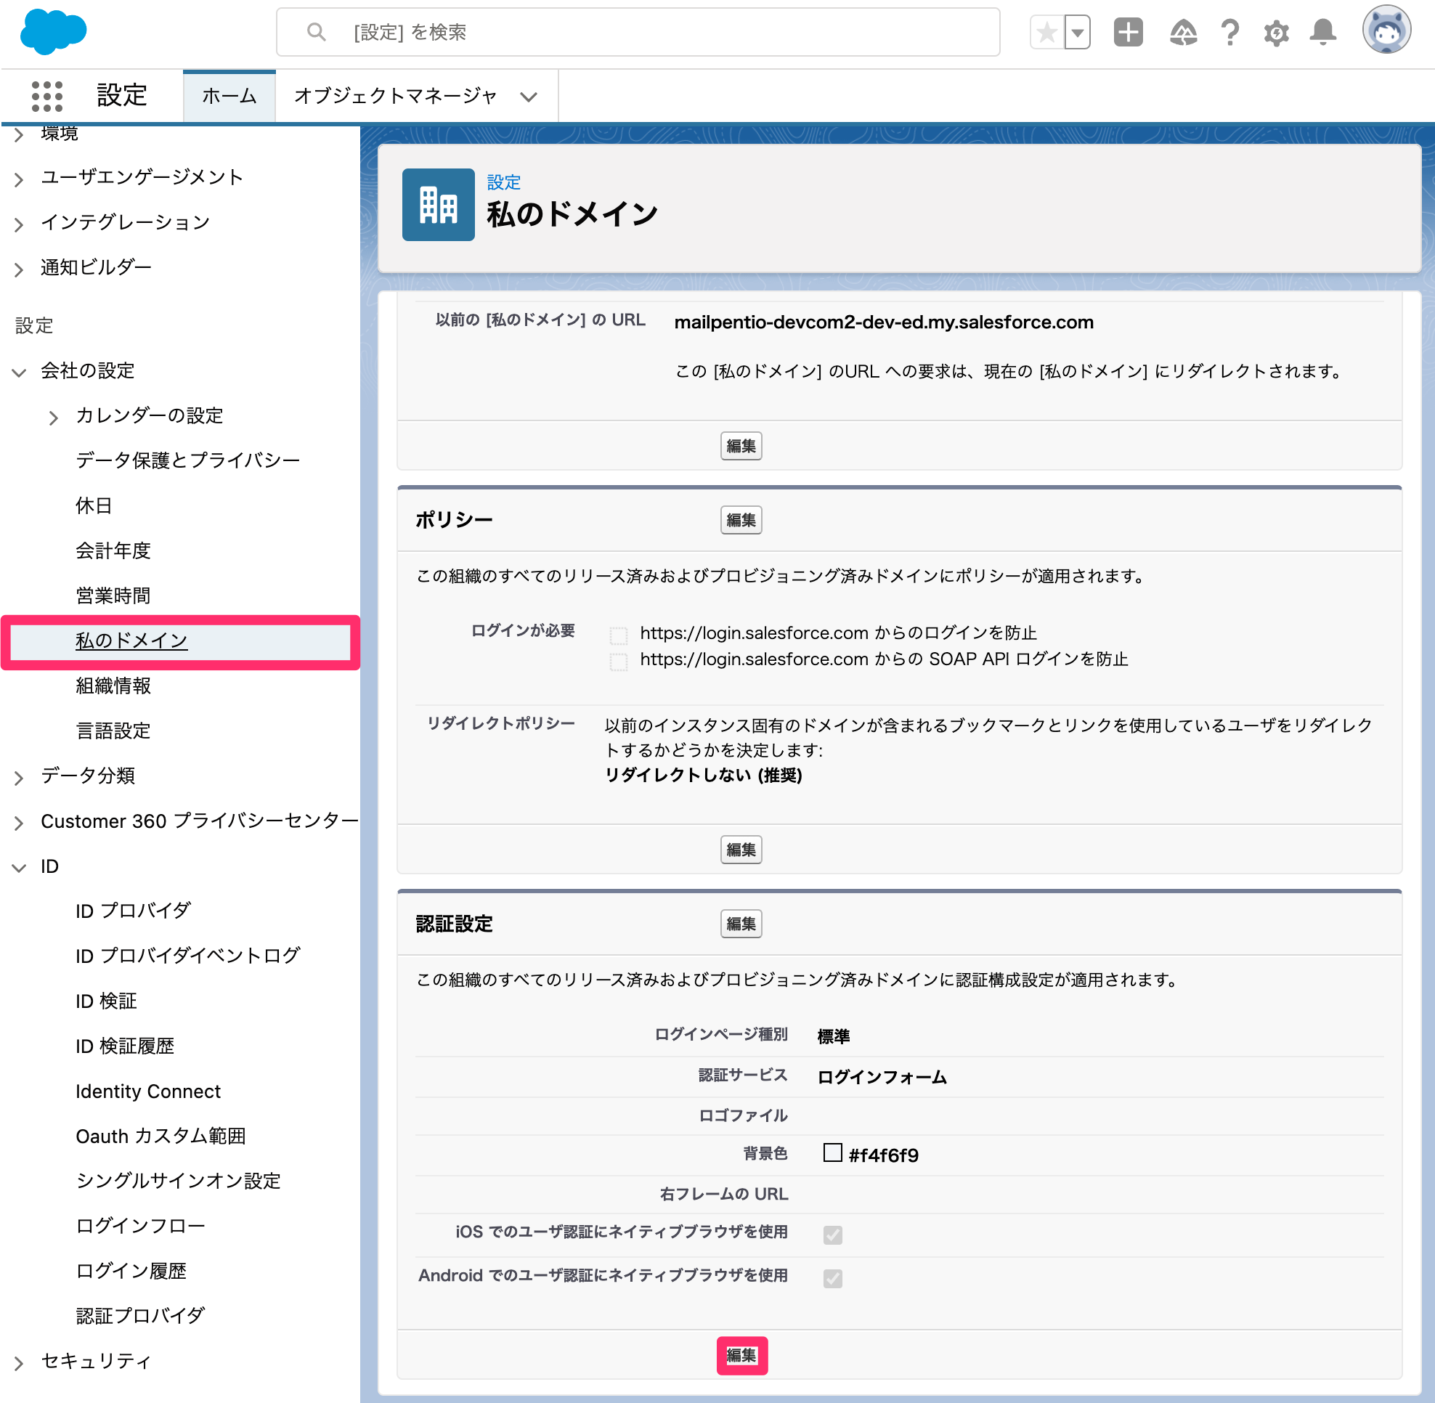This screenshot has height=1403, width=1435.
Task: Expand カレンダーの設定 subtree
Action: [x=53, y=417]
